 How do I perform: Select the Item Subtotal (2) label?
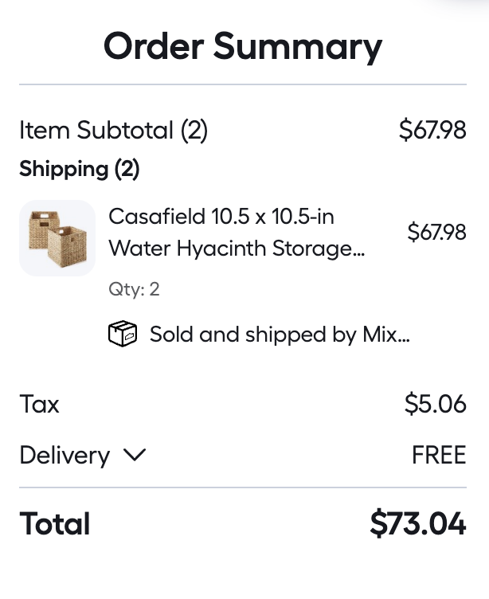coord(113,131)
